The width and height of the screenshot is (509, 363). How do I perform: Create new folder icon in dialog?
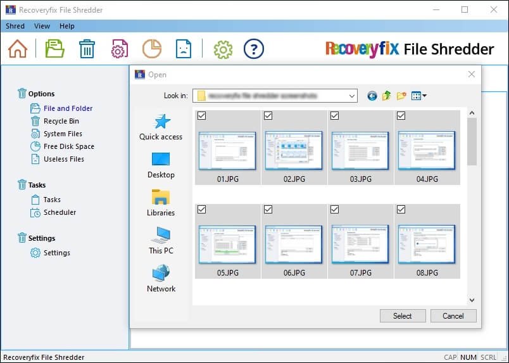coord(401,96)
